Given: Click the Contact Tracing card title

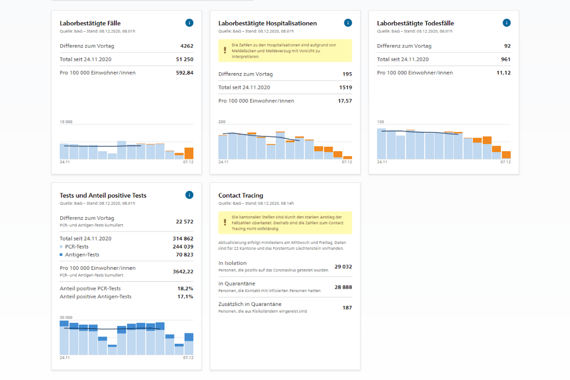Looking at the screenshot, I should (x=241, y=195).
